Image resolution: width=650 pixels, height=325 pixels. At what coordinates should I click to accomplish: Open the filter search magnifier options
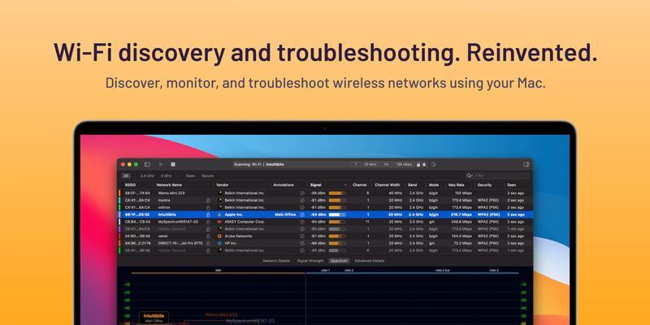point(470,175)
